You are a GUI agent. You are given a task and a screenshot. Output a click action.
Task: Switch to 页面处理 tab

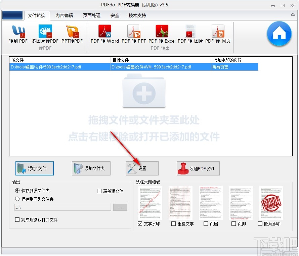pyautogui.click(x=92, y=15)
